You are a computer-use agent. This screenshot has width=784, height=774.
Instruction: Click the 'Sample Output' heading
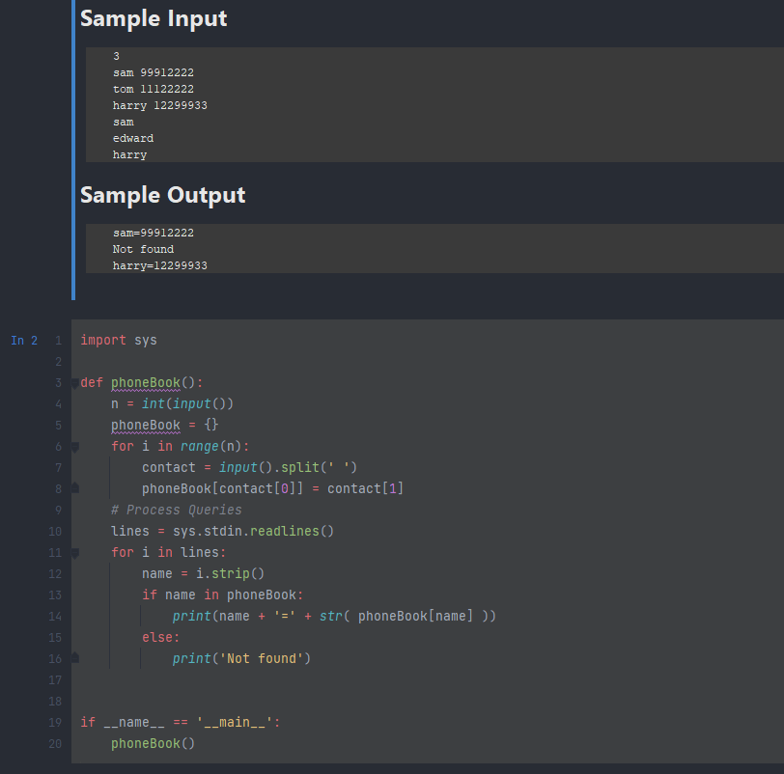pyautogui.click(x=162, y=195)
